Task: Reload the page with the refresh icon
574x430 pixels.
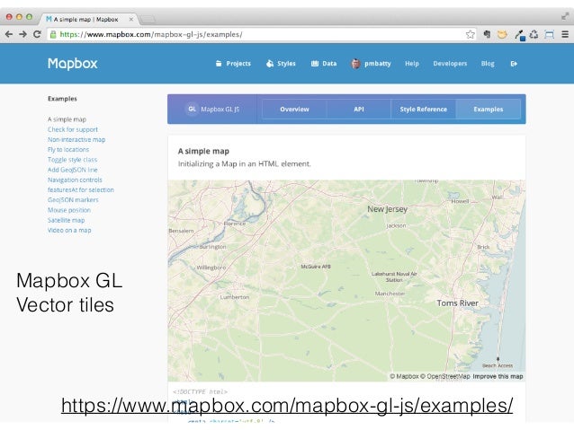Action: coord(37,34)
